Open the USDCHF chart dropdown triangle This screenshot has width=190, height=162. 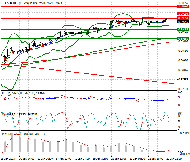click(3, 3)
